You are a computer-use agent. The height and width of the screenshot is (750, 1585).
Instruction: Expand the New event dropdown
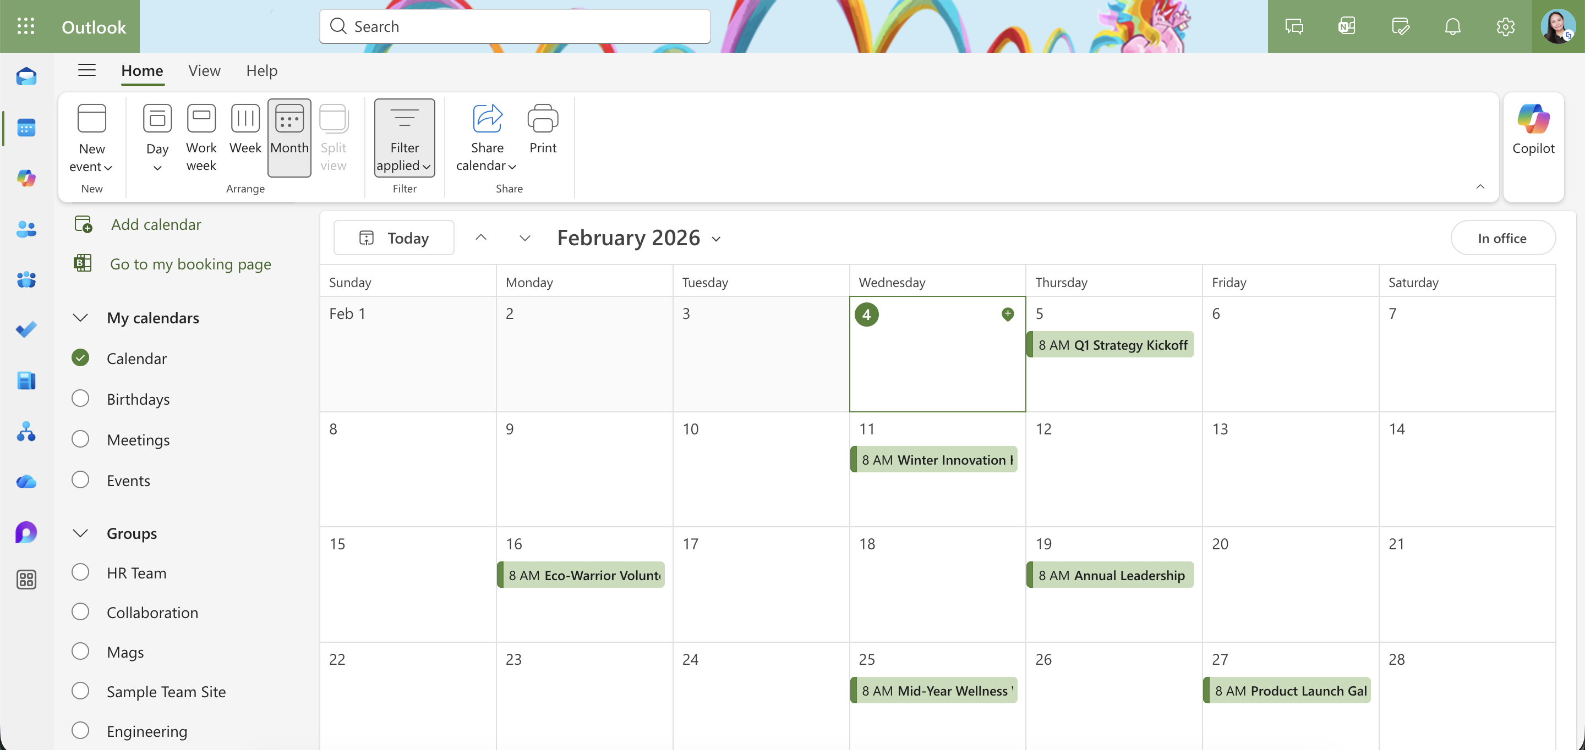[109, 167]
